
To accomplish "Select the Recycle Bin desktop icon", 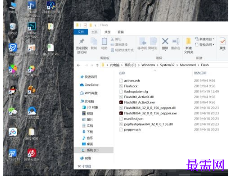I will pos(13,29).
